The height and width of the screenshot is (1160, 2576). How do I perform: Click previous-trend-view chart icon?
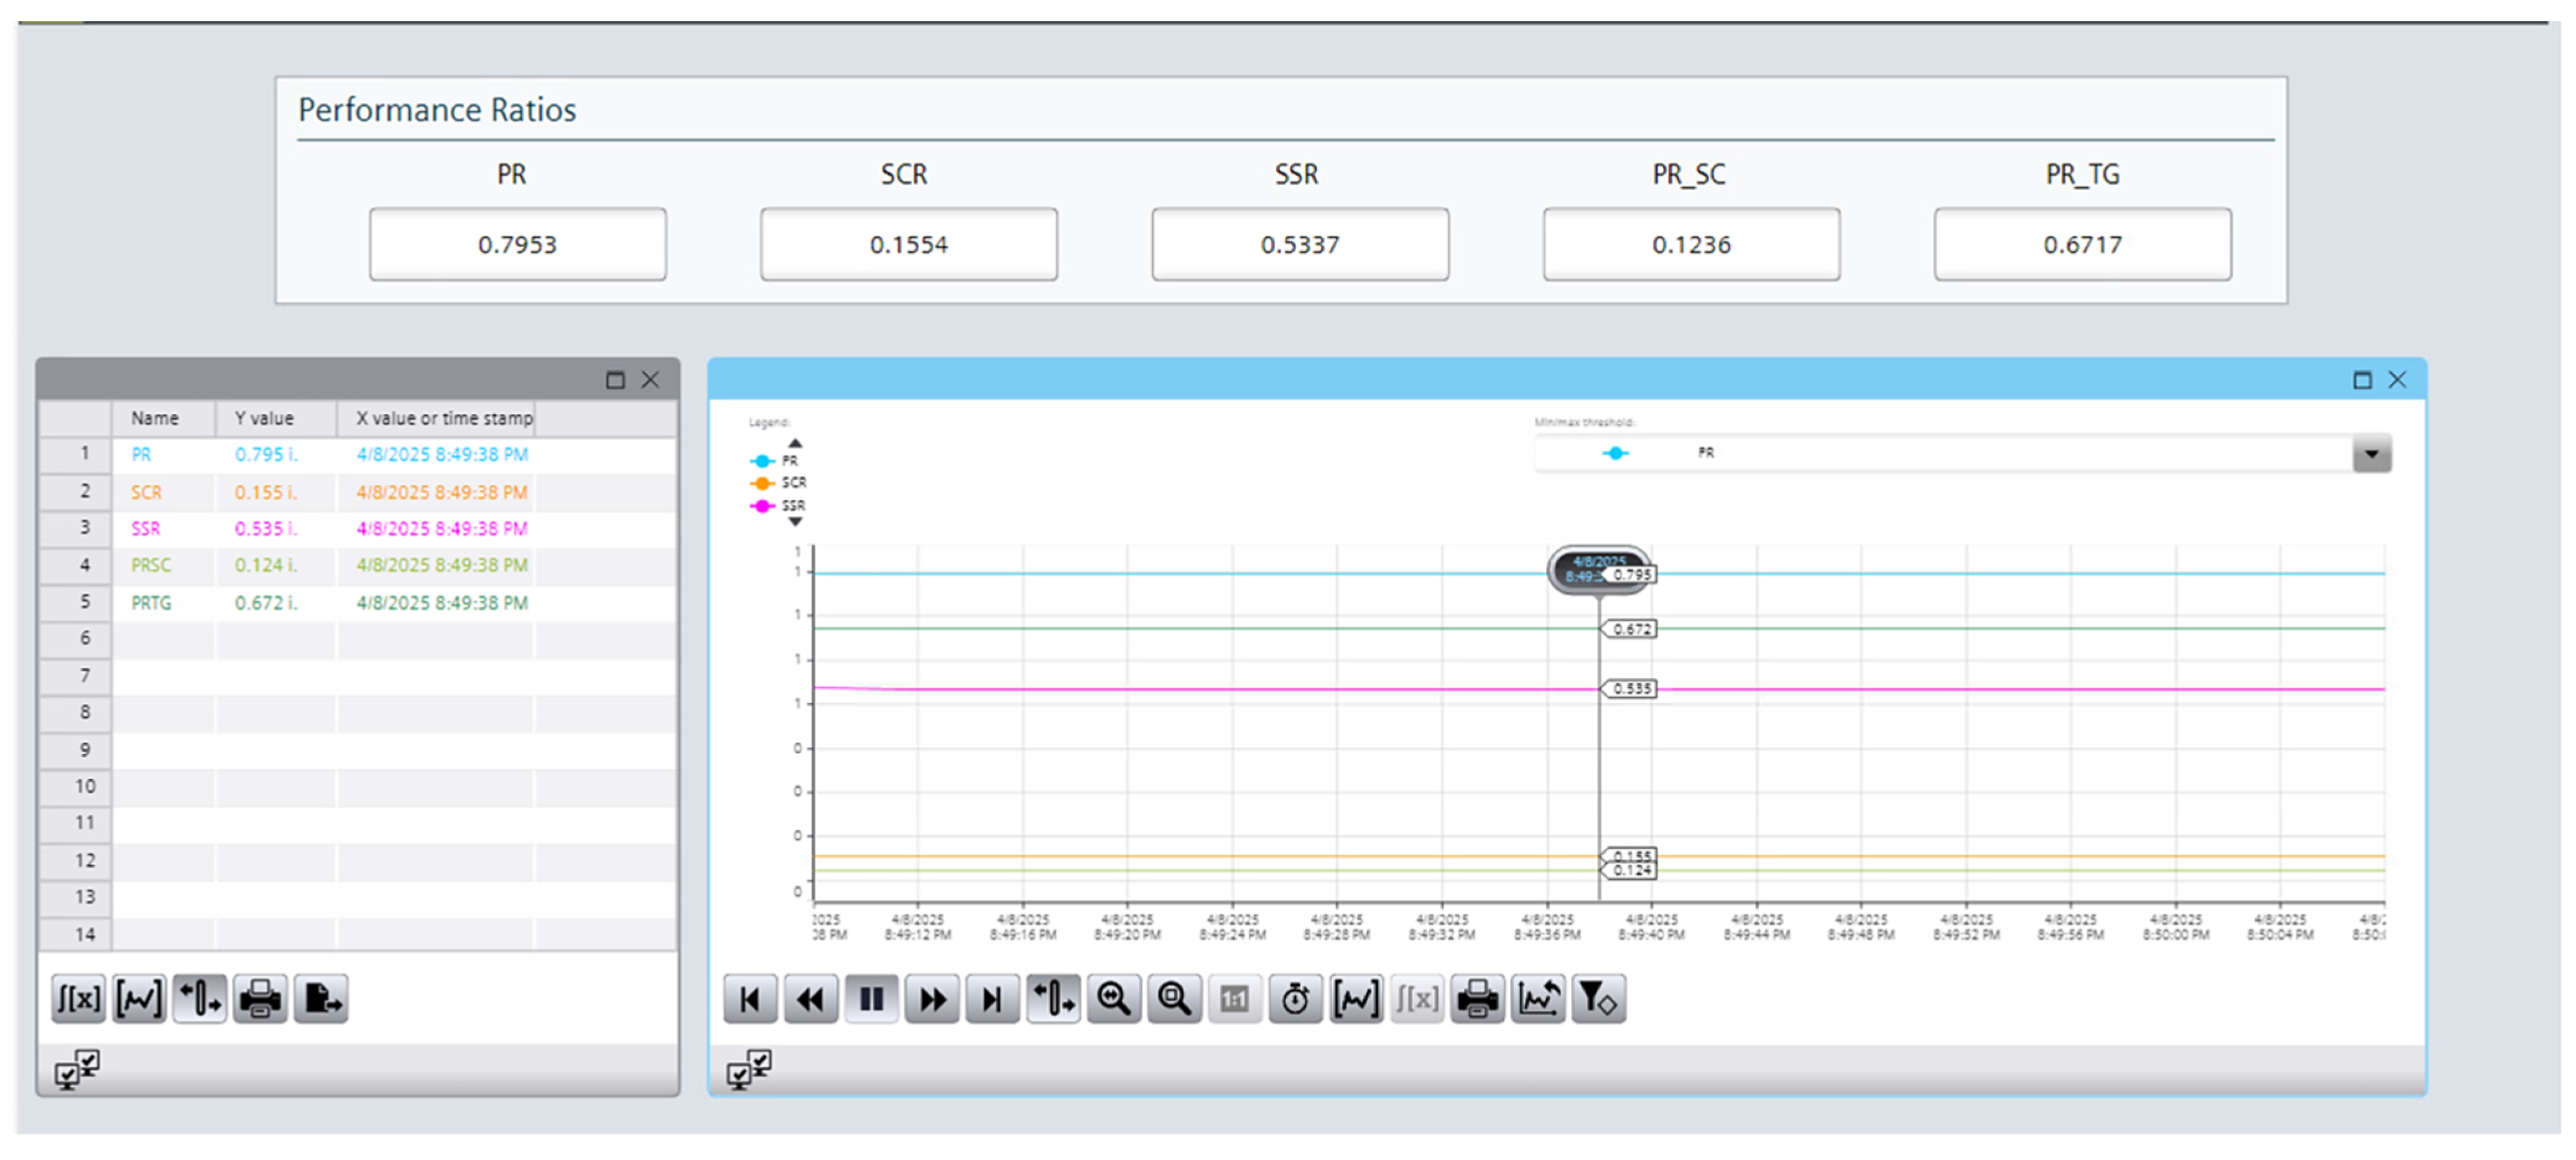pyautogui.click(x=1538, y=999)
